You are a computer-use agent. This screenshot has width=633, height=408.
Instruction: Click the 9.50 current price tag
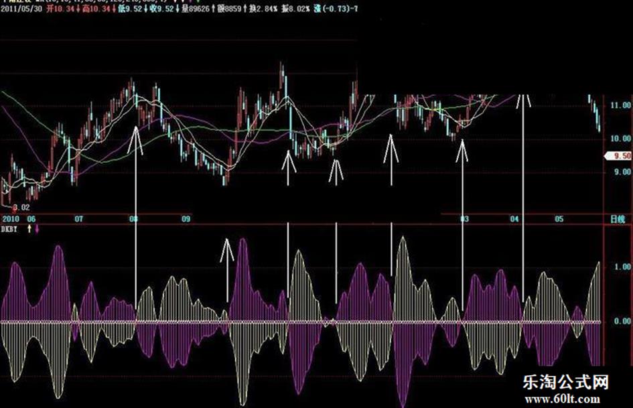click(x=618, y=156)
